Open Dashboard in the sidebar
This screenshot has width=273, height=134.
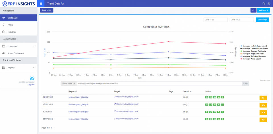click(x=19, y=18)
